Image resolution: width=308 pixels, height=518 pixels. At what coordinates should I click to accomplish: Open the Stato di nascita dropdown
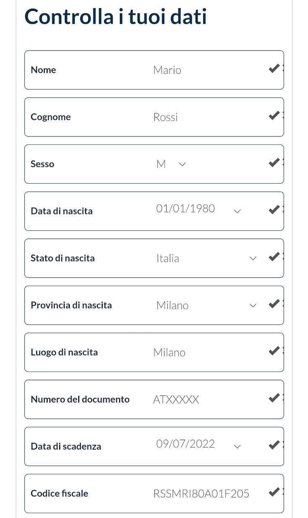(x=253, y=258)
